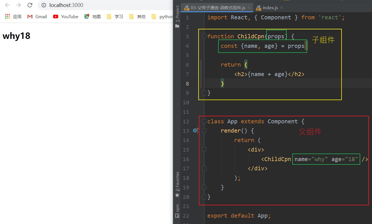View site information icon in address bar

click(44, 5)
